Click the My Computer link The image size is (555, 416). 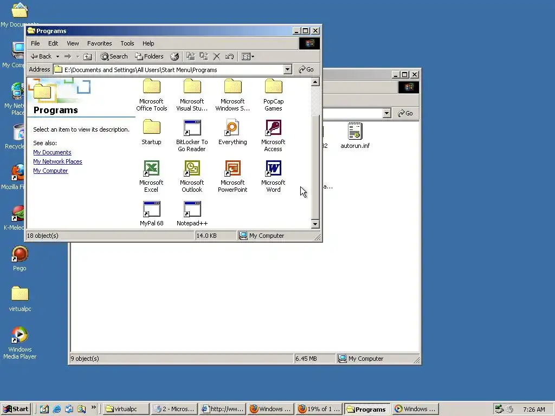(50, 171)
